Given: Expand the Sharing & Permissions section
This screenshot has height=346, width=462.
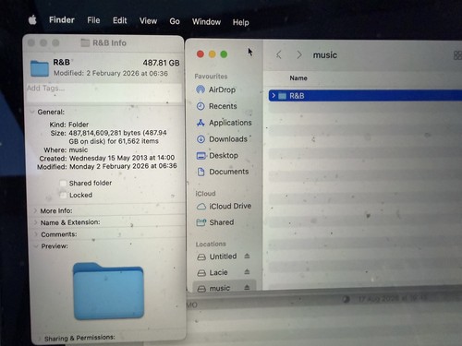Looking at the screenshot, I should click(39, 339).
